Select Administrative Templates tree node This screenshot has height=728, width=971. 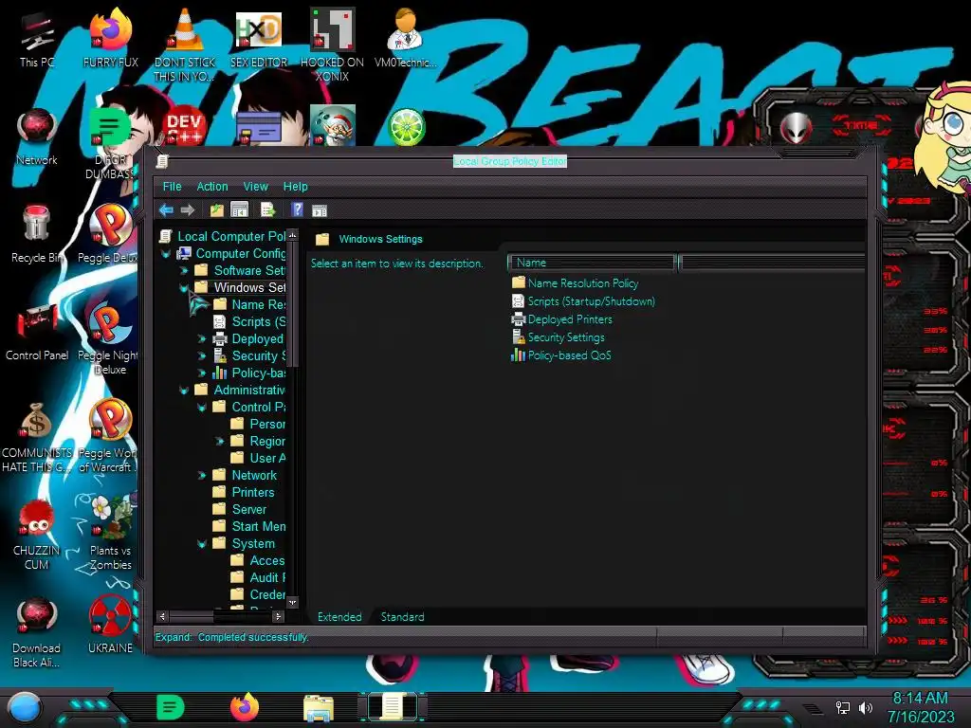pyautogui.click(x=240, y=390)
